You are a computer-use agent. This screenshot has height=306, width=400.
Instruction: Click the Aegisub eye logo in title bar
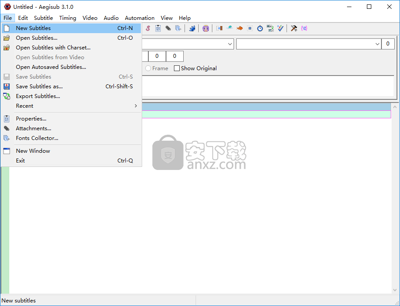pyautogui.click(x=8, y=7)
